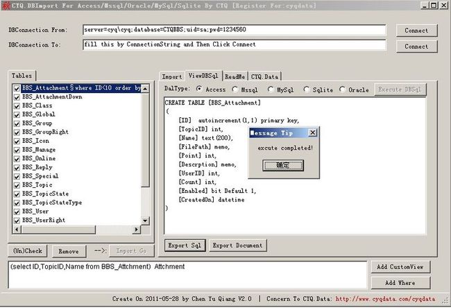The height and width of the screenshot is (308, 451).
Task: Click Connect for DBConnection From
Action: tap(416, 31)
